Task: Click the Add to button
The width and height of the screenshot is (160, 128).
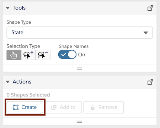Action: (64, 107)
